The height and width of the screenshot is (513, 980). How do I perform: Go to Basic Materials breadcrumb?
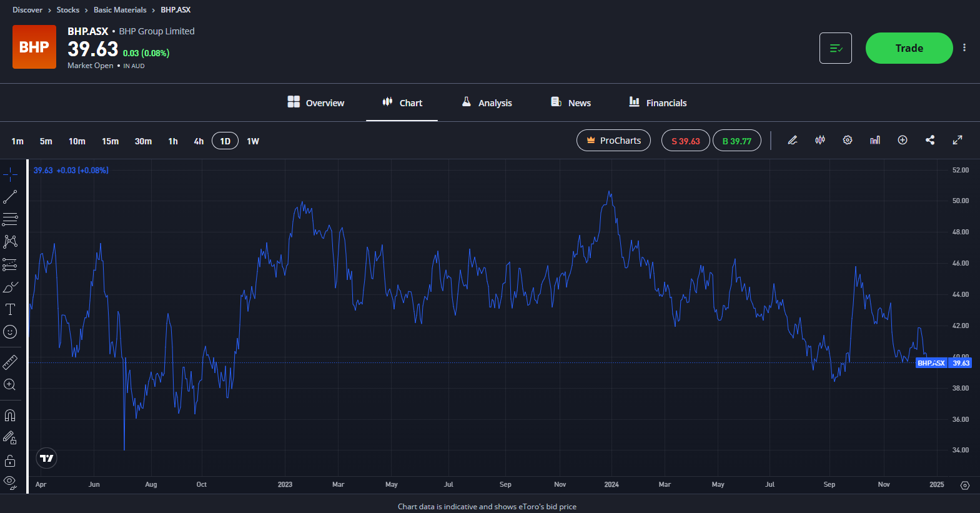coord(120,10)
